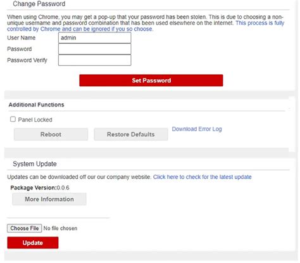Click the Additional Functions section heading
This screenshot has width=300, height=263.
pos(36,105)
